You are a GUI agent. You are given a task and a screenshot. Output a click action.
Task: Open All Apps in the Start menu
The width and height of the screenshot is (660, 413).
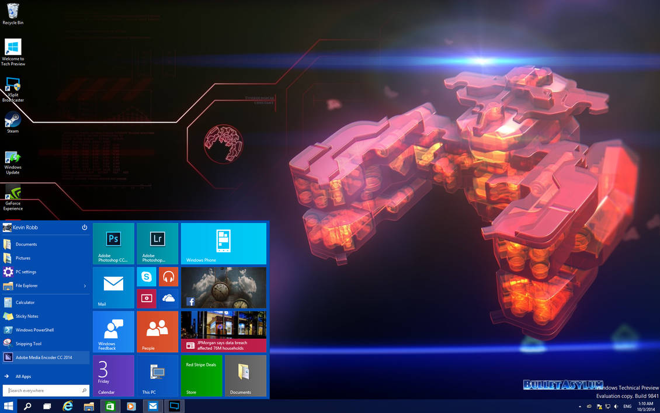[22, 376]
